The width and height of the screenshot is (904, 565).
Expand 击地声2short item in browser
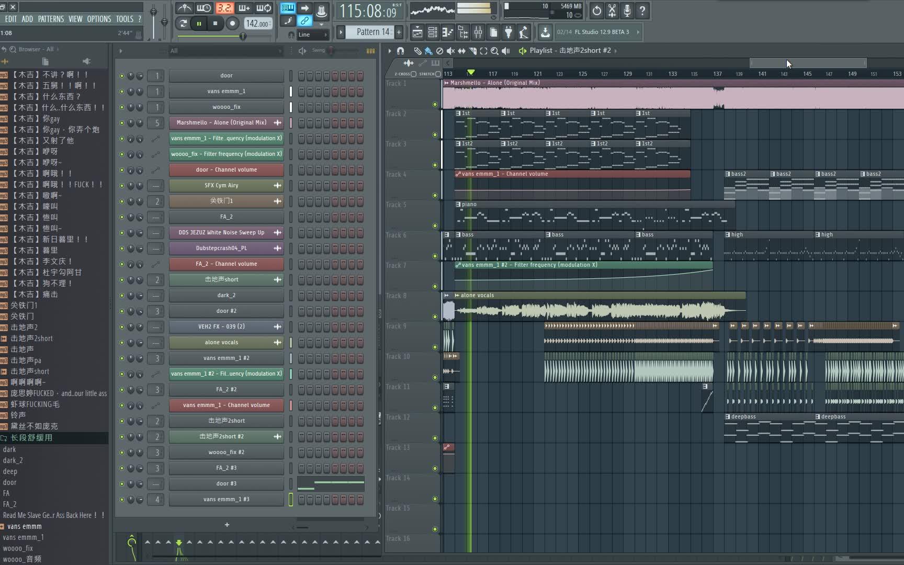pyautogui.click(x=4, y=338)
